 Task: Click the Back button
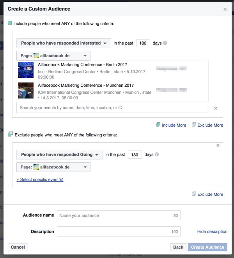(x=178, y=247)
